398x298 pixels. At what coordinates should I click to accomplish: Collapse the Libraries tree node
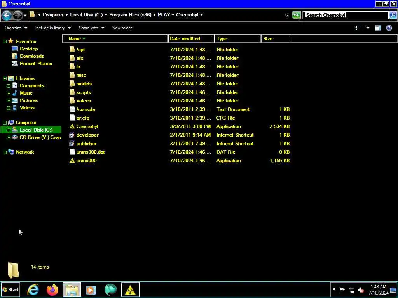click(x=5, y=78)
